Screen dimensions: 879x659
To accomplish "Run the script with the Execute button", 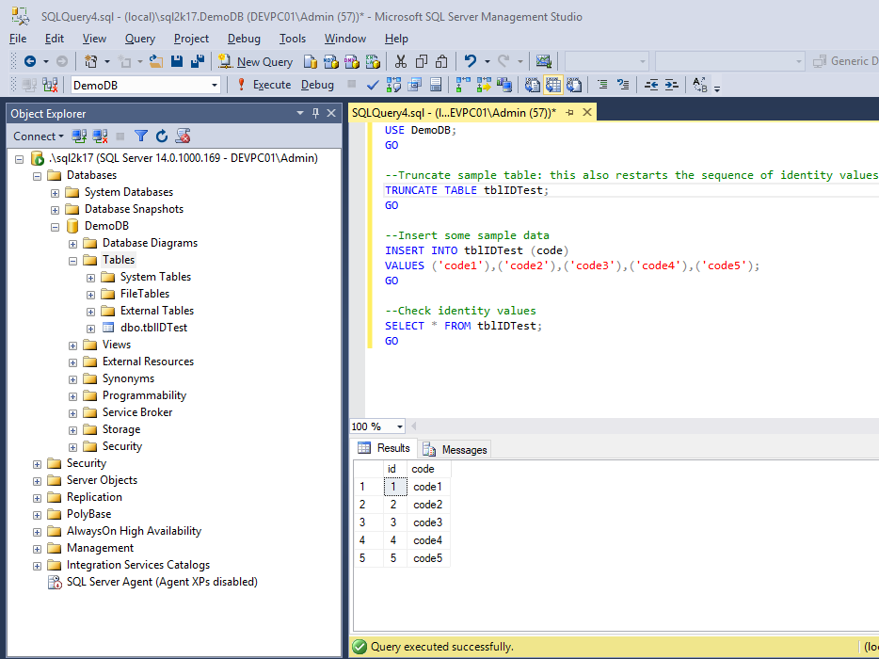I will (x=264, y=85).
